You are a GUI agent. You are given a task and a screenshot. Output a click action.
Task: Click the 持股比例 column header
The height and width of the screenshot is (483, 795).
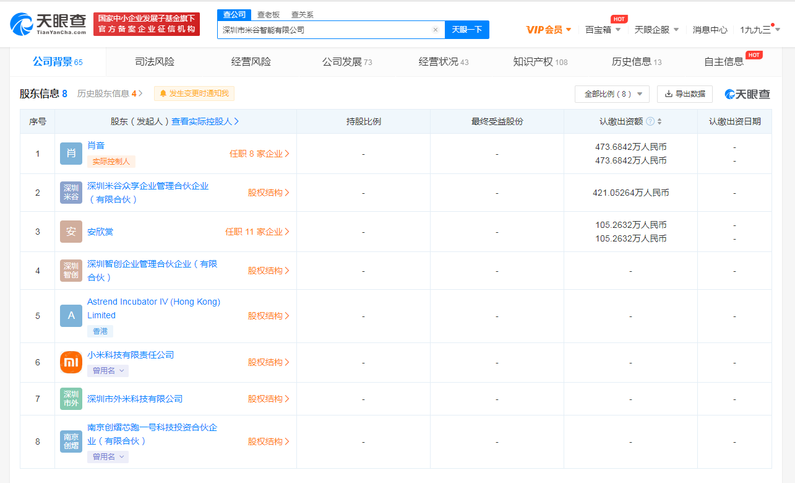(363, 121)
